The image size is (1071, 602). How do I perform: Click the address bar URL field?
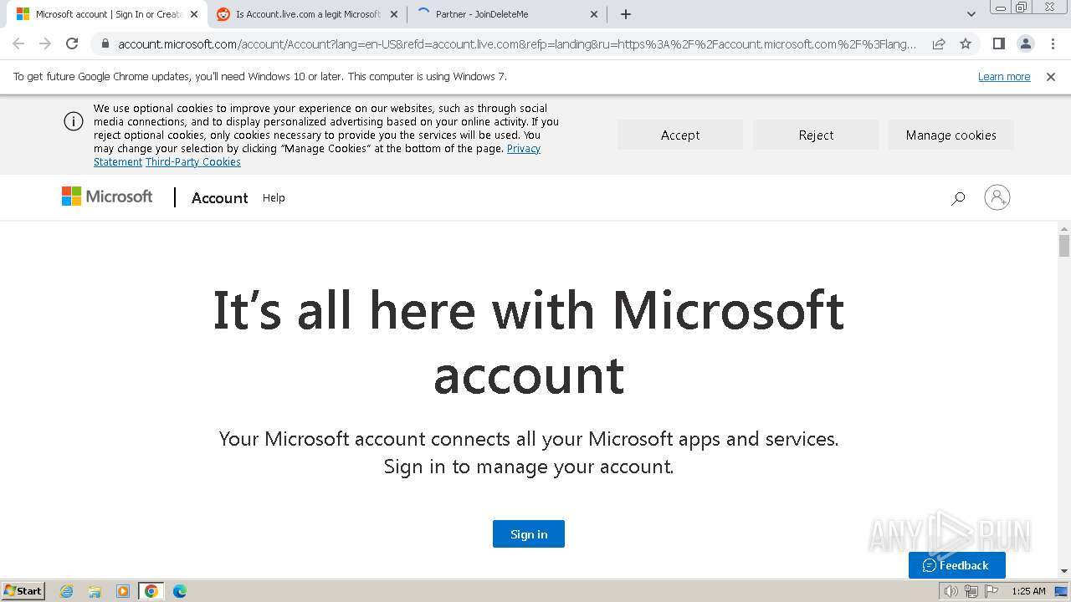(x=517, y=43)
